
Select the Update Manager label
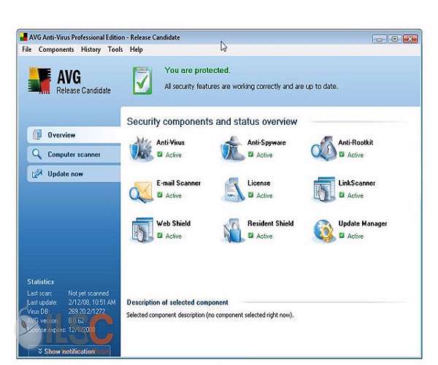click(363, 223)
